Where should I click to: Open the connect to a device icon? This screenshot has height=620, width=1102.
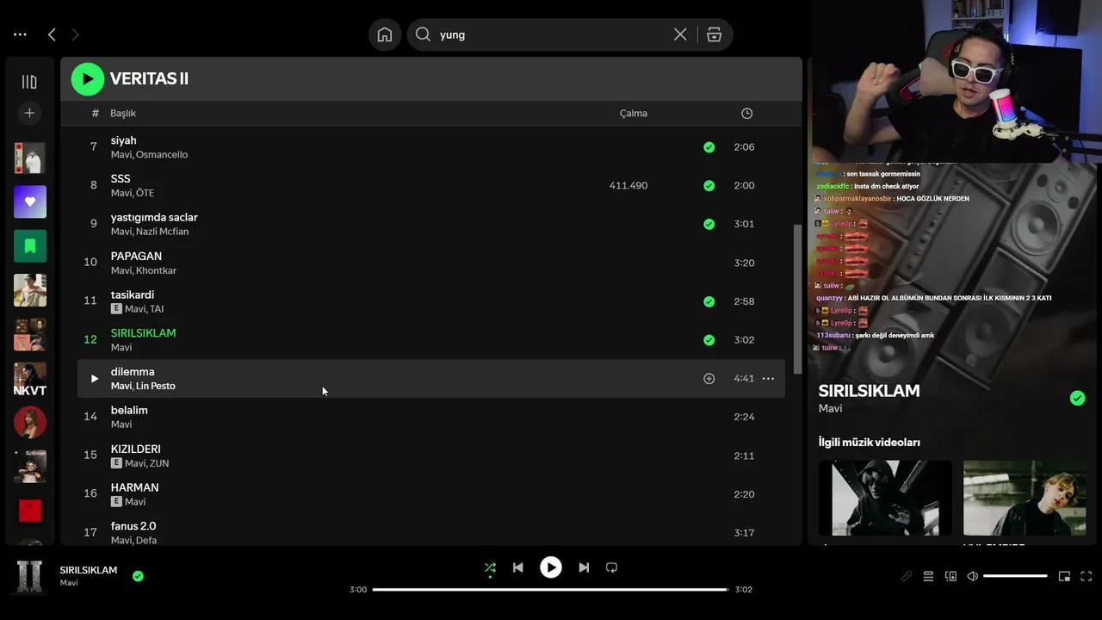(950, 577)
